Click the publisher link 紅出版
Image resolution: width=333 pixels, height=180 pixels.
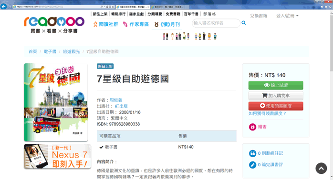point(121,106)
